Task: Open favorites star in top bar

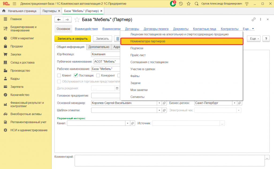Action: coord(189,4)
